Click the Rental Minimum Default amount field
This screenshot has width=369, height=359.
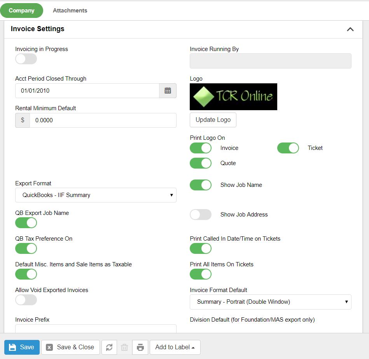point(103,120)
